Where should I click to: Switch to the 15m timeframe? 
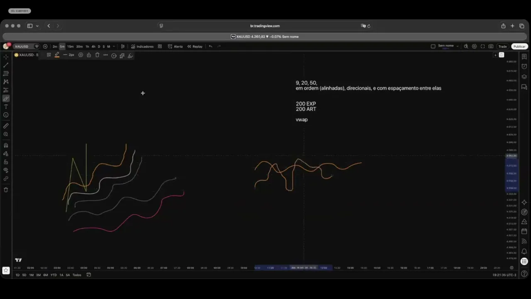pyautogui.click(x=70, y=47)
